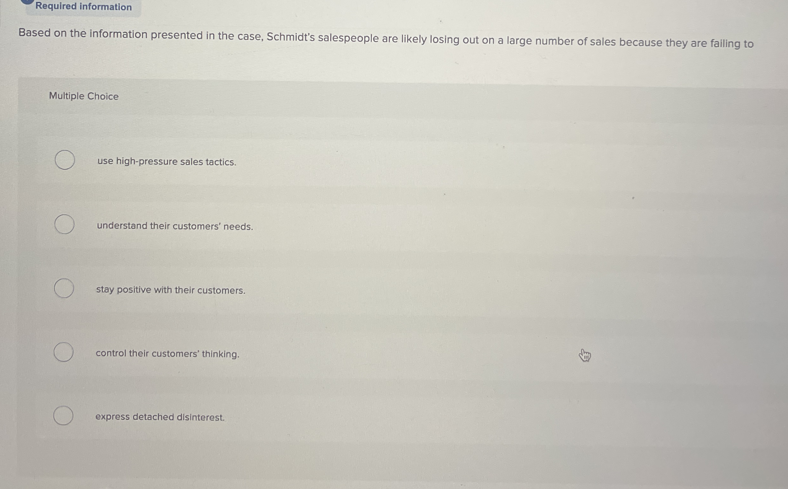Select the 'understand their customers' needs' radio button
This screenshot has height=489, width=788.
click(x=65, y=224)
